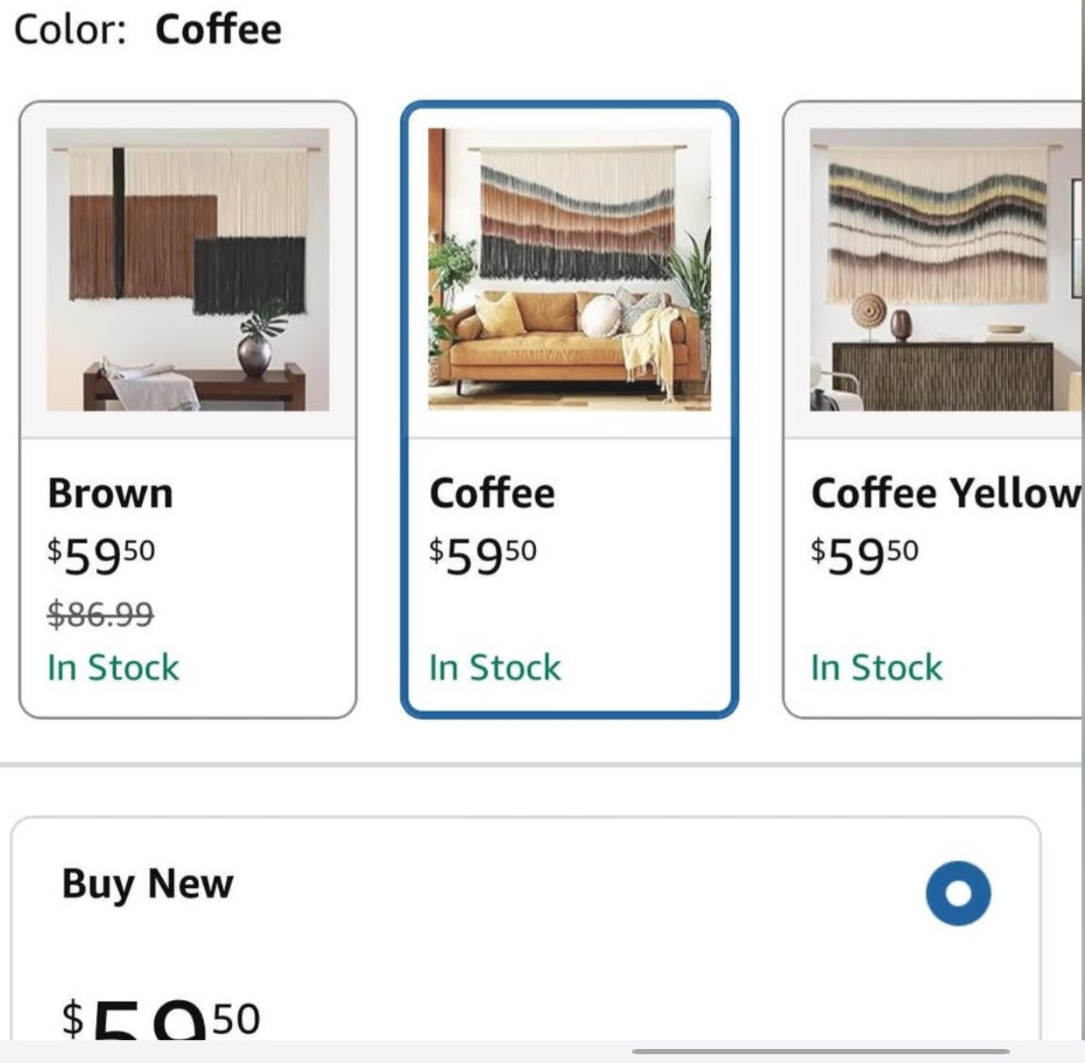Image resolution: width=1085 pixels, height=1063 pixels.
Task: Click the Coffee wall hanging sofa image
Action: (569, 270)
